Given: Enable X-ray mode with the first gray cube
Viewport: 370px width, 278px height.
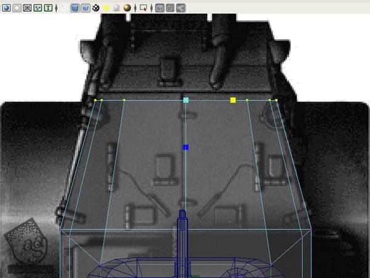Looking at the screenshot, I should tap(159, 7).
